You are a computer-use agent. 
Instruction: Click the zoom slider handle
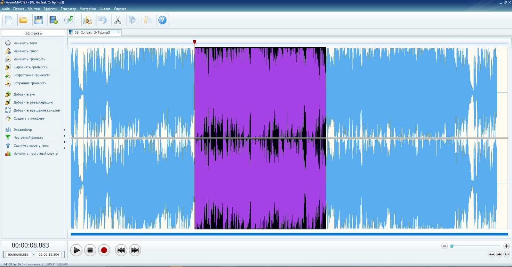click(x=452, y=246)
